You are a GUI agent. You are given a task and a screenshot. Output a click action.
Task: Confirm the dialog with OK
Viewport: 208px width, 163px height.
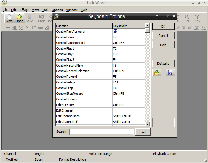click(163, 26)
